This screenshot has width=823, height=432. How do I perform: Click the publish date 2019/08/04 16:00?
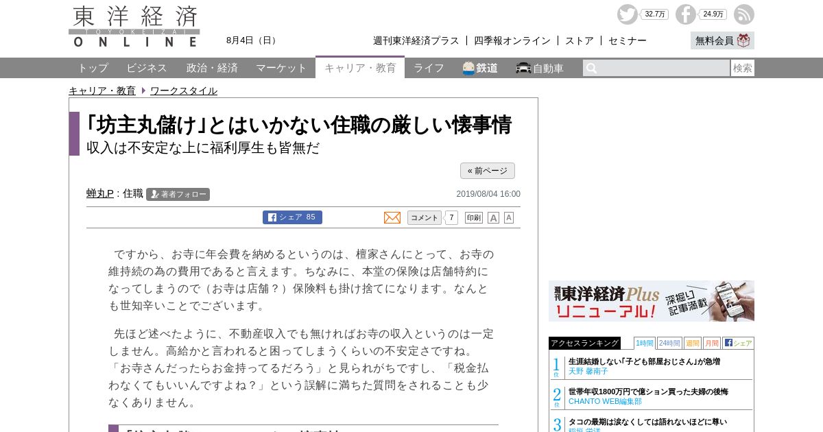point(488,194)
